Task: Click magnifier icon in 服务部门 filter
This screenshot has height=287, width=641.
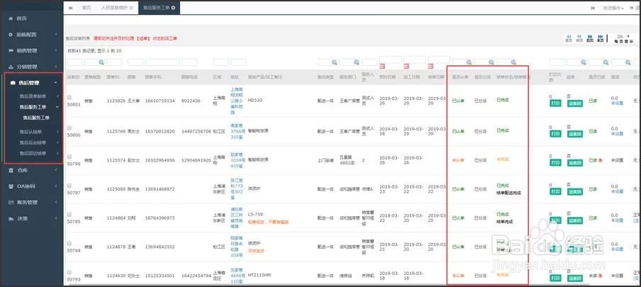Action: pos(357,62)
